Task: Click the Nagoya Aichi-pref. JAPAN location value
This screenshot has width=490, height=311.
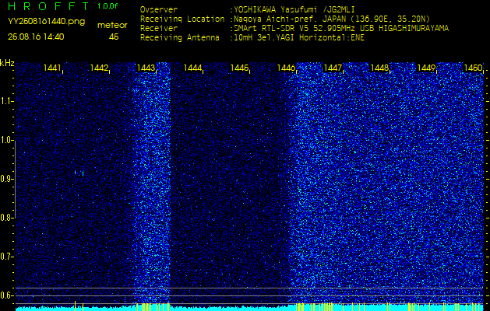Action: (330, 19)
